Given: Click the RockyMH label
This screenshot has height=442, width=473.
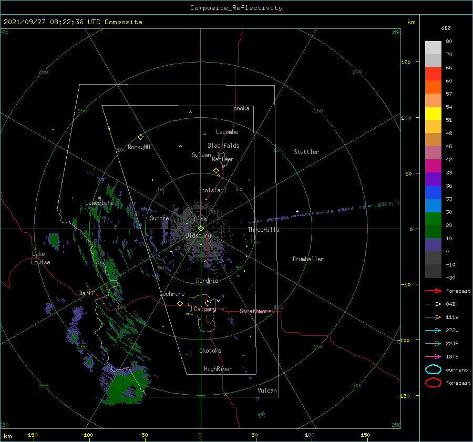Looking at the screenshot, I should 139,147.
